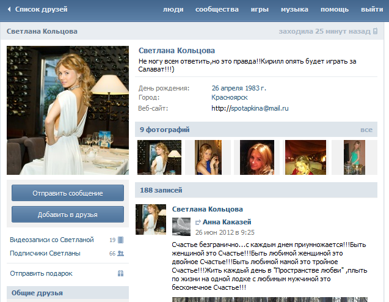Screen dimensions: 389x302
Task: Show all photos via the все link
Action: pos(366,130)
